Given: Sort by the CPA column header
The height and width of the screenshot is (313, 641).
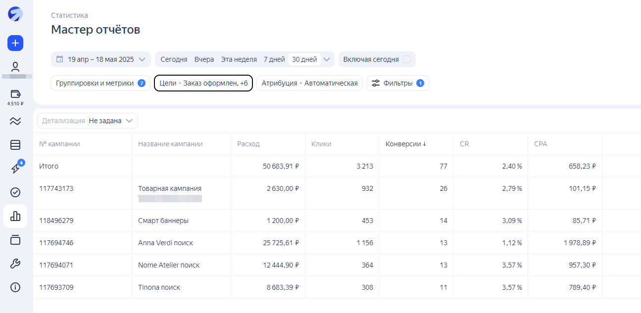Looking at the screenshot, I should (x=541, y=144).
